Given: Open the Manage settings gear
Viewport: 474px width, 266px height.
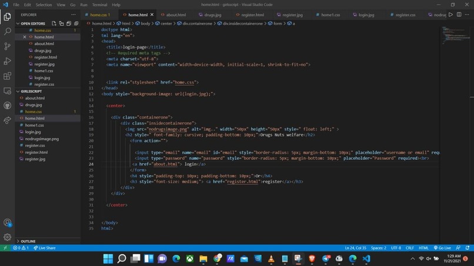Looking at the screenshot, I should coord(8,237).
